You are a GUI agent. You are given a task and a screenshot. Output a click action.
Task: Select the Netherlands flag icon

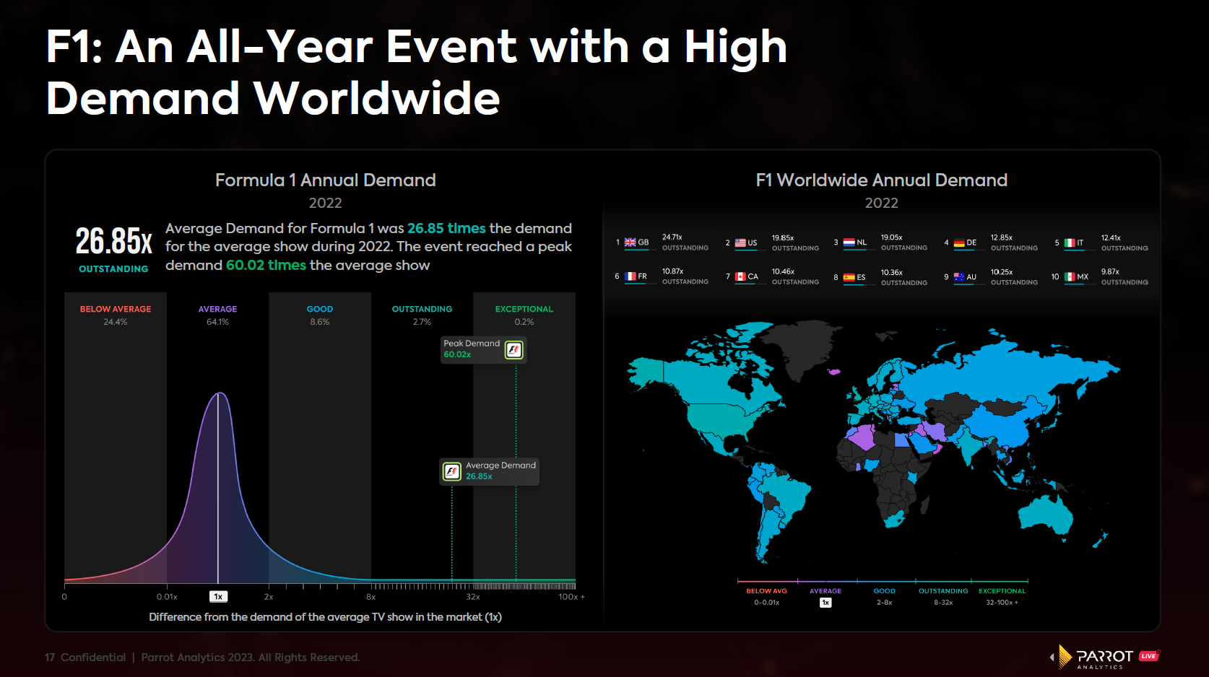pos(849,243)
